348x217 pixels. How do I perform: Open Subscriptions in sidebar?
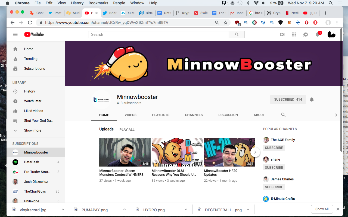36,69
